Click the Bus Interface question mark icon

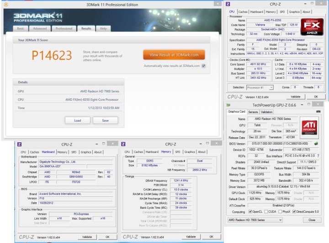click(x=318, y=156)
